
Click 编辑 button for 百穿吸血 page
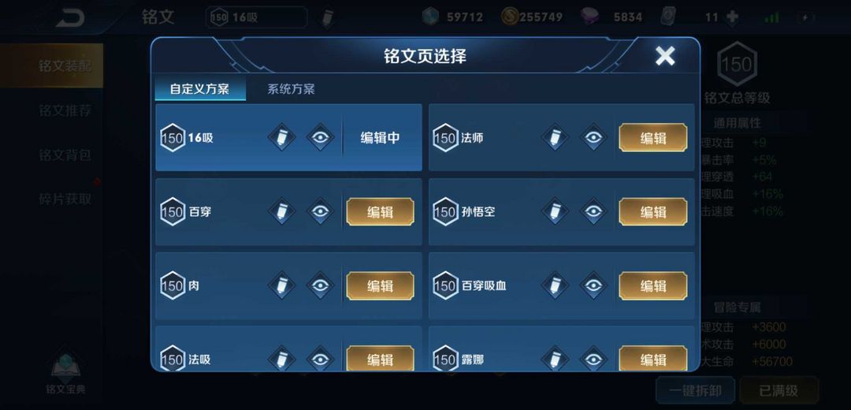653,285
